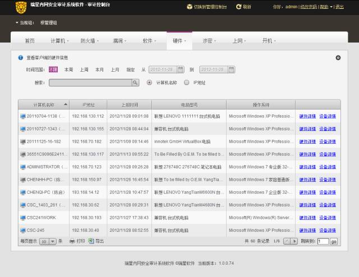Open hardware details for CSC-245

(307, 230)
